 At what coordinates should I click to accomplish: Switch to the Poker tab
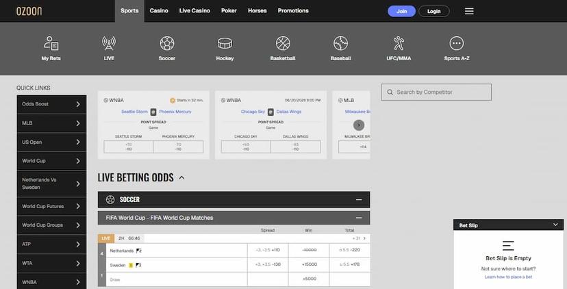click(x=229, y=11)
